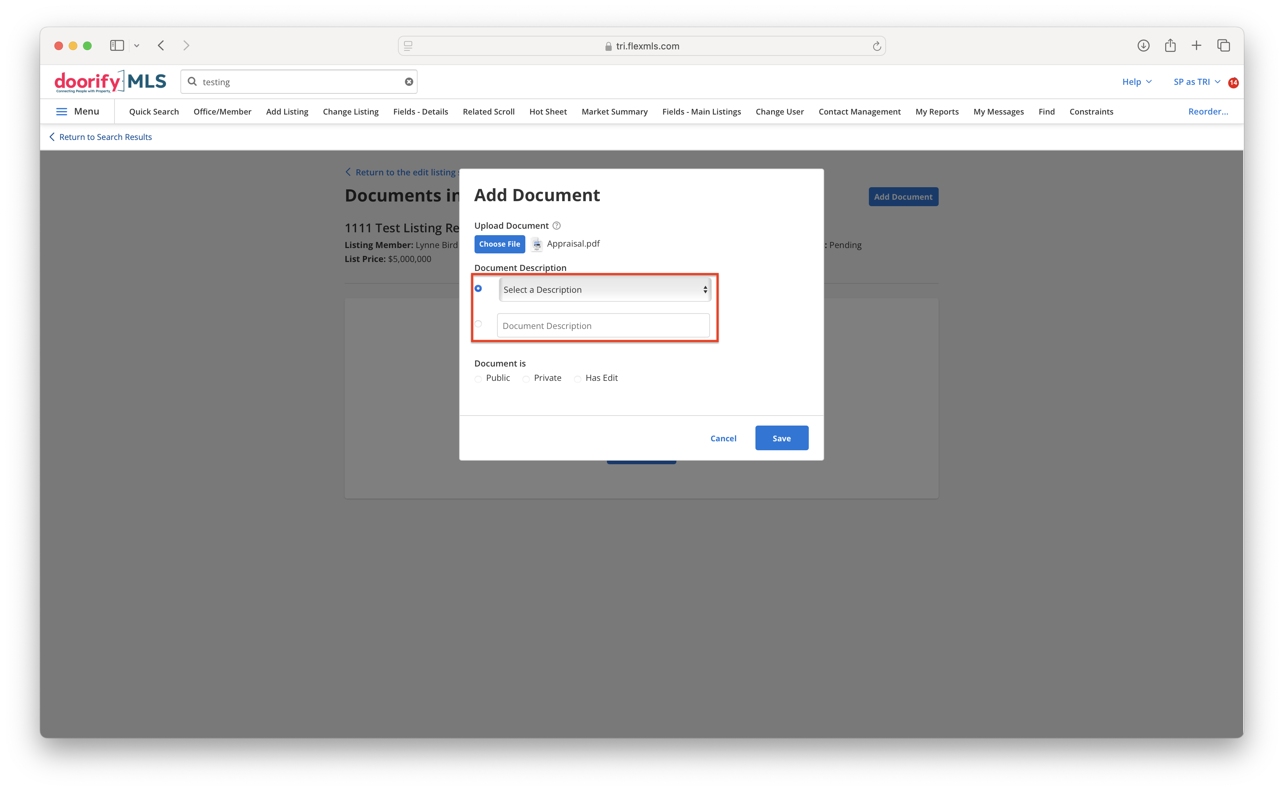
Task: Open the hamburger Menu icon
Action: coord(62,111)
